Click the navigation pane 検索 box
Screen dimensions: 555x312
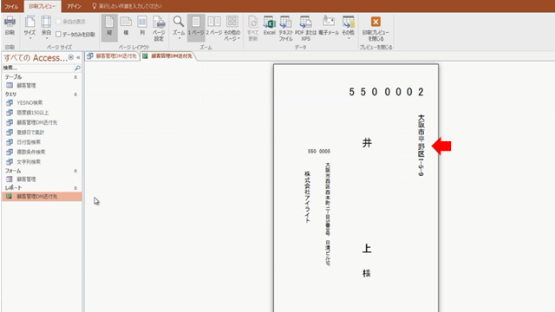click(37, 68)
